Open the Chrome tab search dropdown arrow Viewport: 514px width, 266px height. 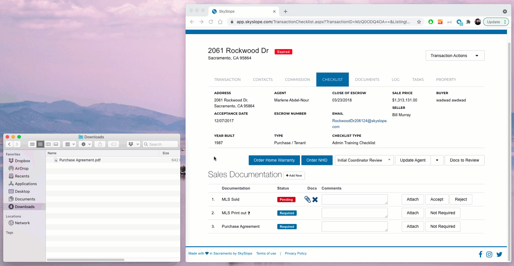coord(505,11)
